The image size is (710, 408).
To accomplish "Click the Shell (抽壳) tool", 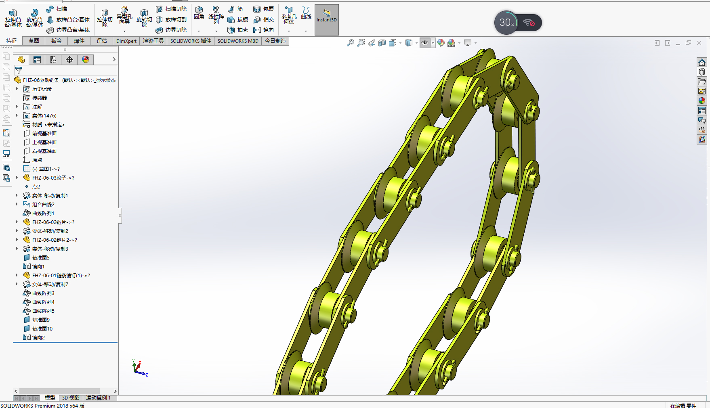I will pyautogui.click(x=237, y=30).
